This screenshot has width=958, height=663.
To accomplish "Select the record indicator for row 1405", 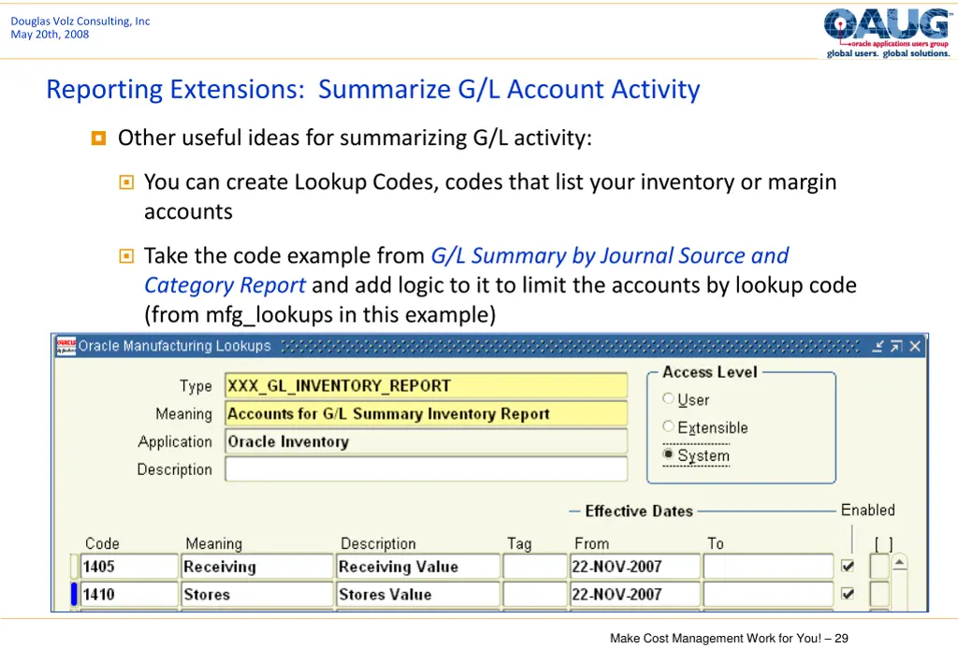I will pos(74,566).
